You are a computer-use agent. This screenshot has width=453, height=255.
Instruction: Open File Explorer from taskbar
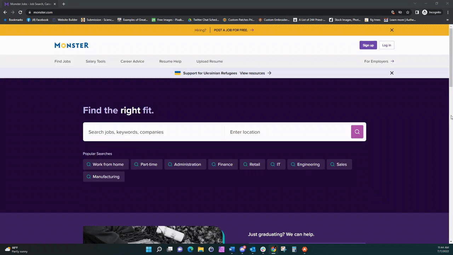click(201, 249)
